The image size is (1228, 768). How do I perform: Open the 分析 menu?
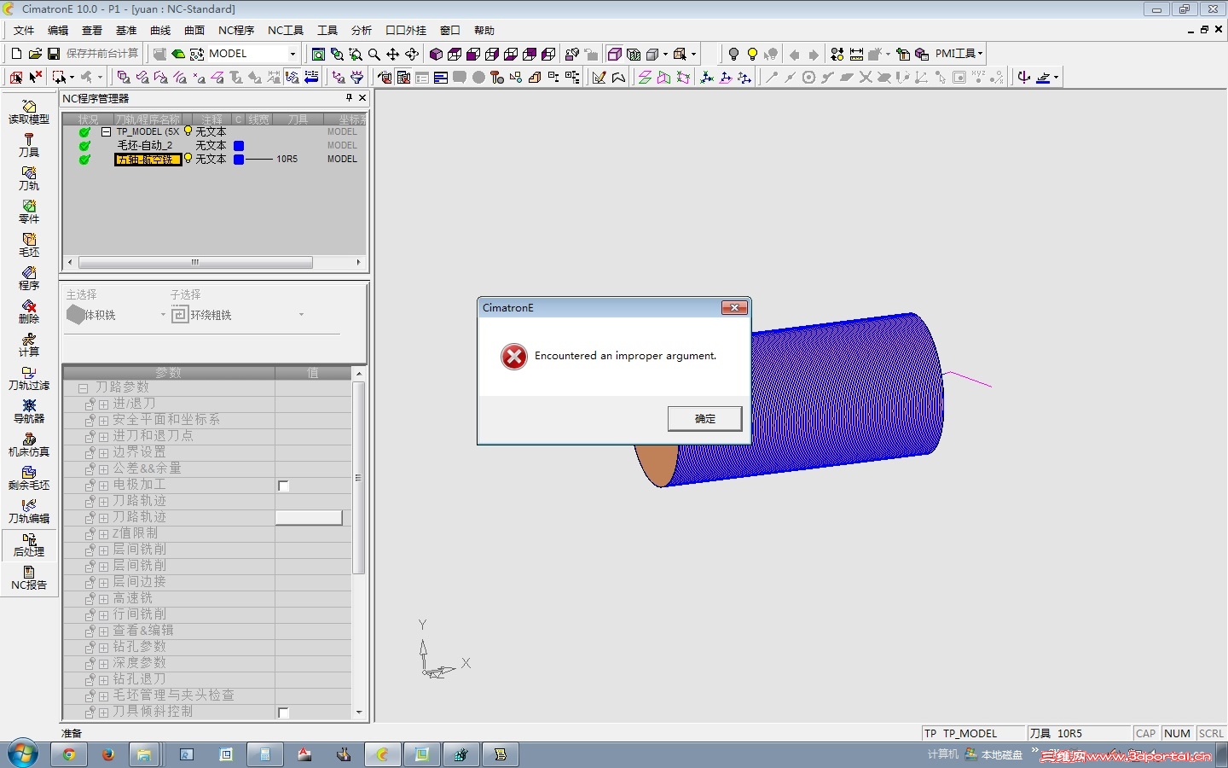coord(362,30)
